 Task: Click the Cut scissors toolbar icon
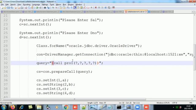coord(26,8)
